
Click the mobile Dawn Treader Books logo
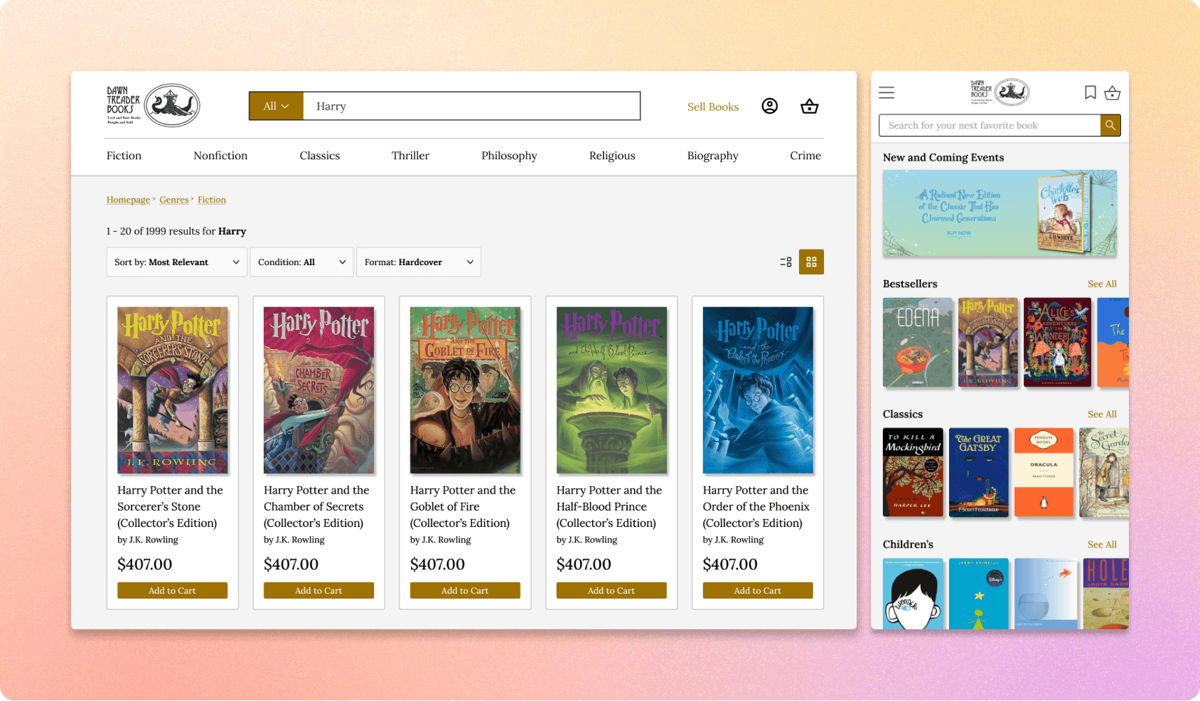click(1000, 92)
